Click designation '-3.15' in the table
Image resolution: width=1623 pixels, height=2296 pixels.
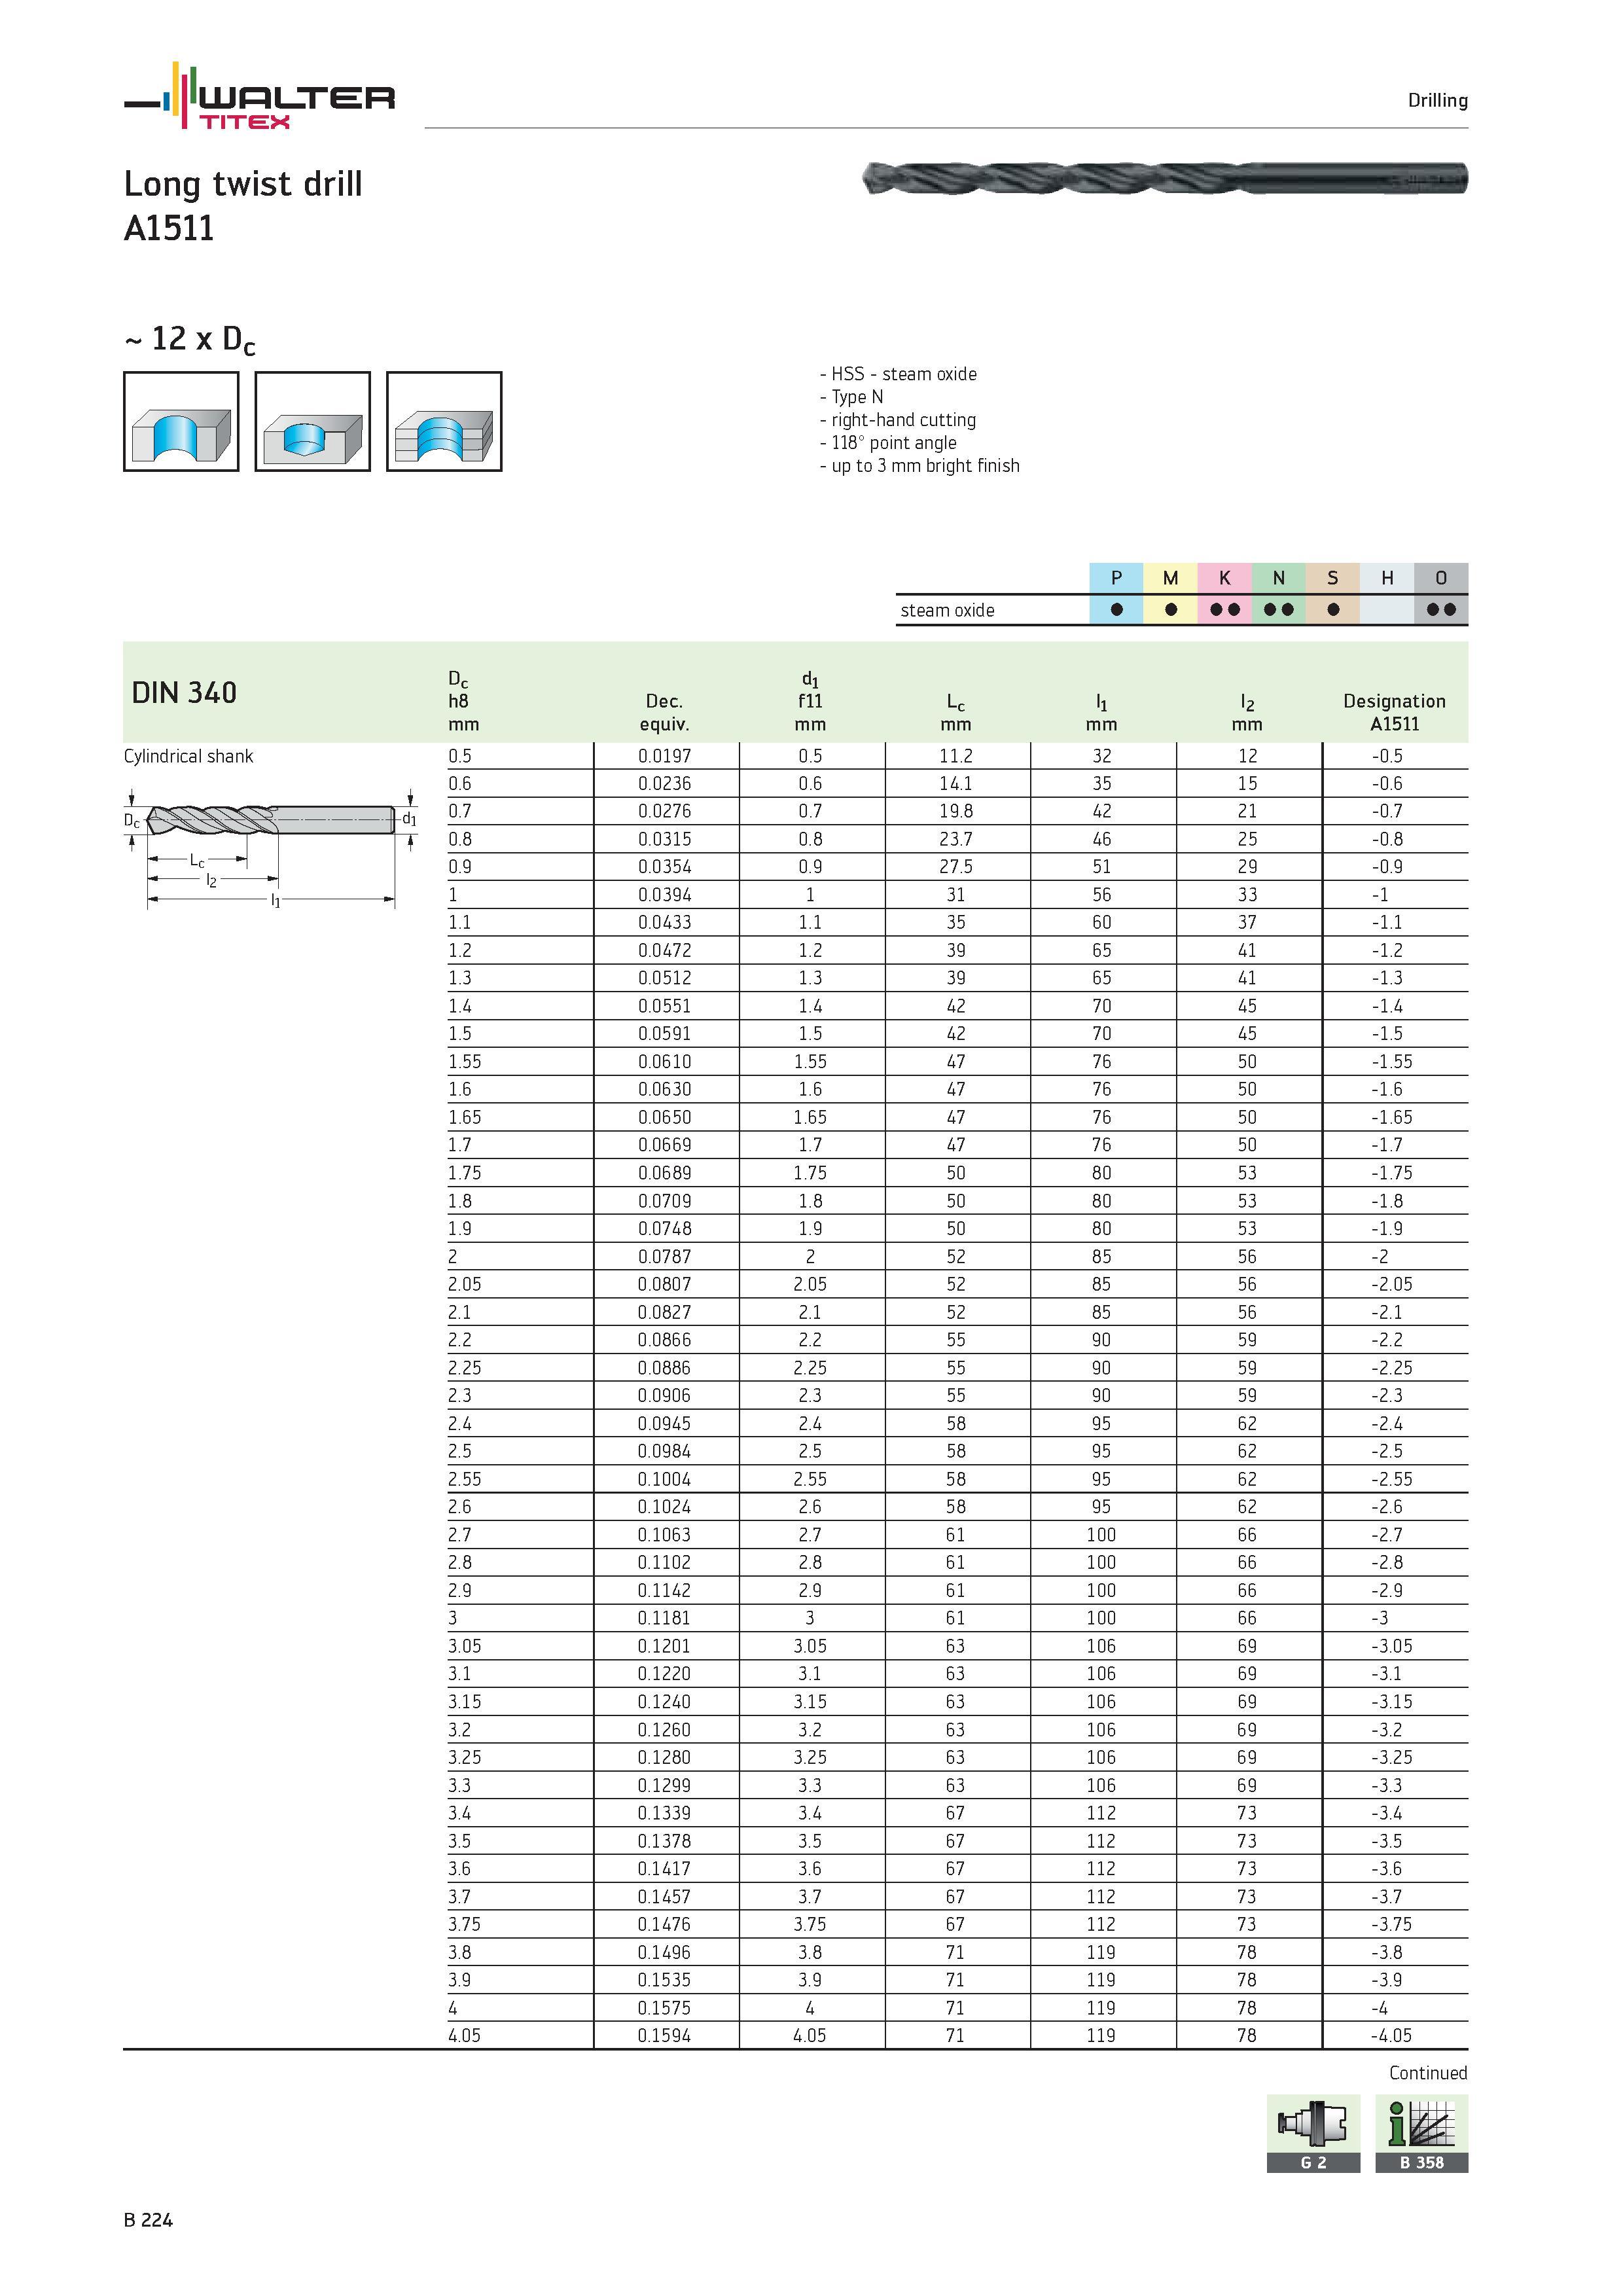point(1392,1702)
